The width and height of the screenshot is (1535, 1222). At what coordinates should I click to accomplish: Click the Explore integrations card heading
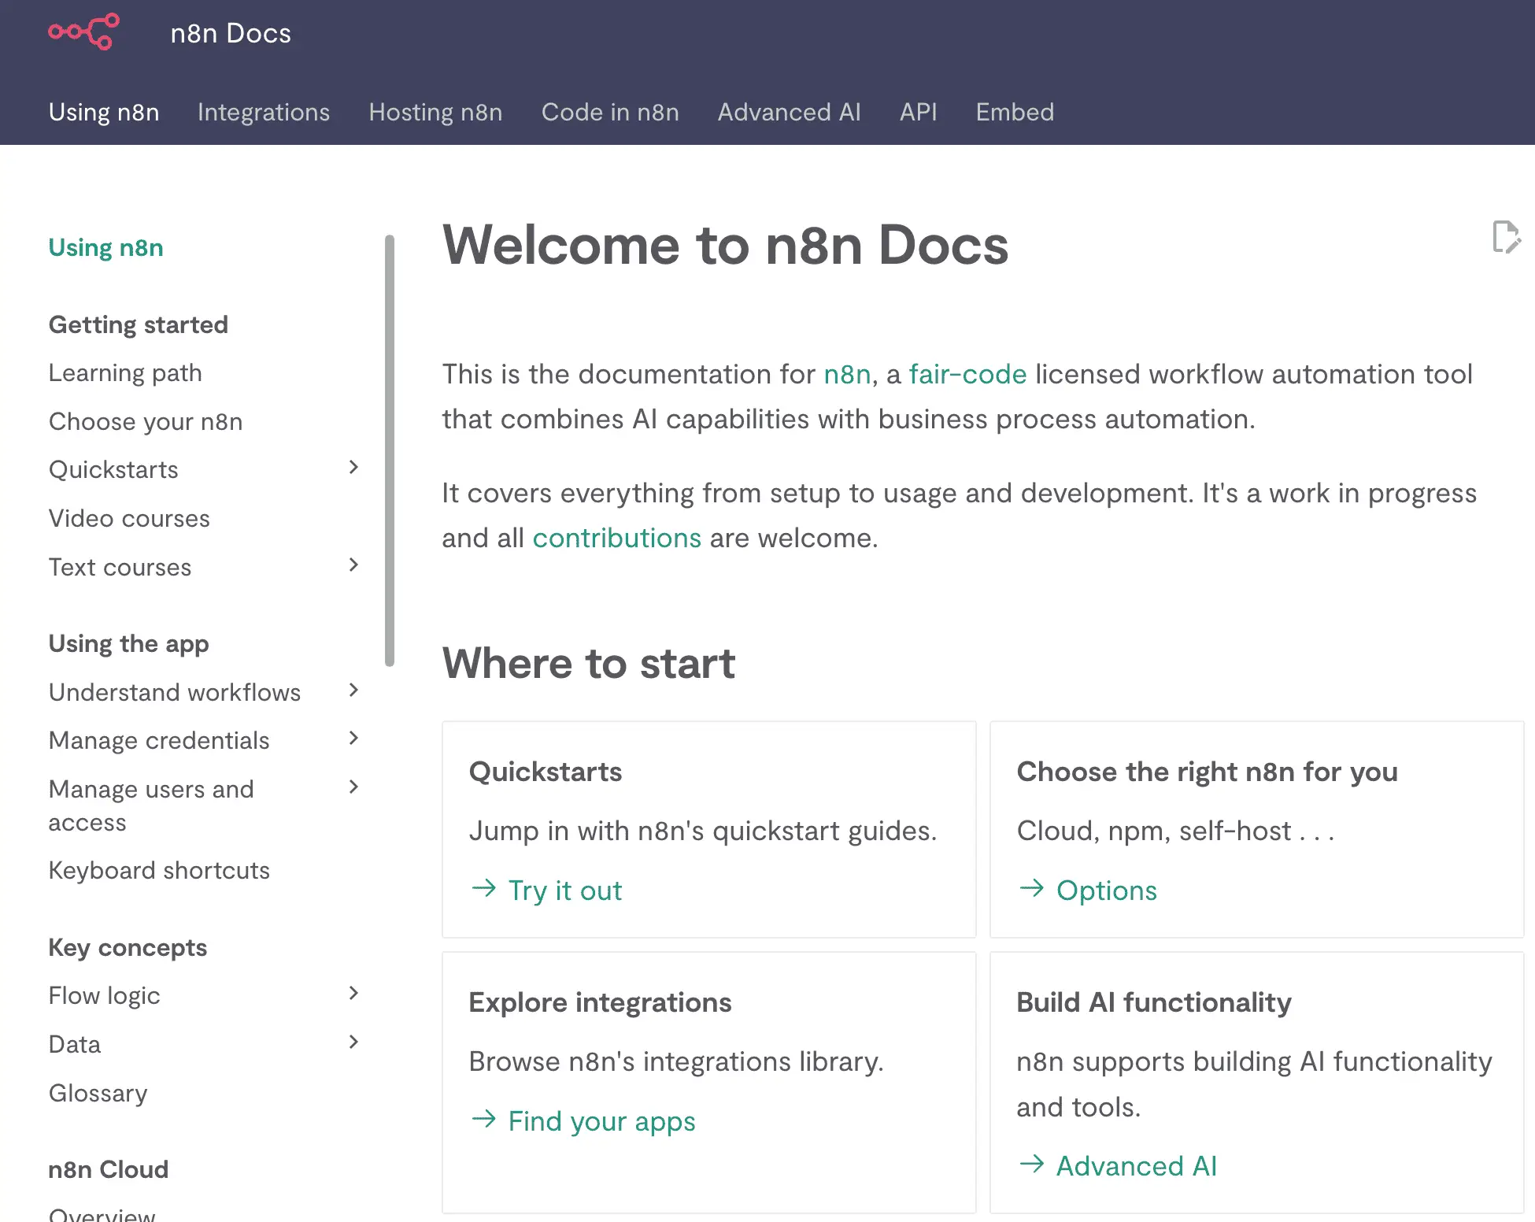tap(600, 1002)
